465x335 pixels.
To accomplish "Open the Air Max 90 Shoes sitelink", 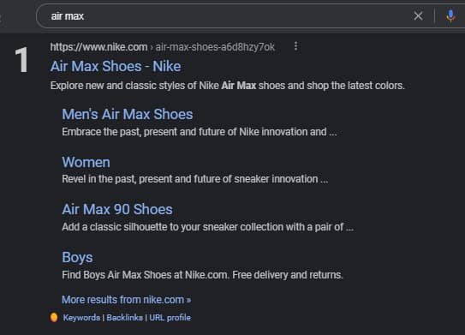I will [x=117, y=210].
